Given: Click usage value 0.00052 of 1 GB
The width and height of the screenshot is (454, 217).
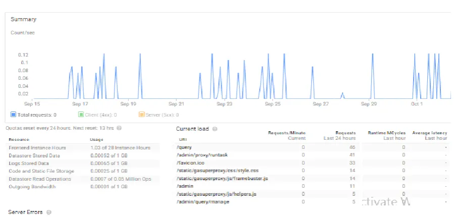Looking at the screenshot, I should click(x=109, y=155).
